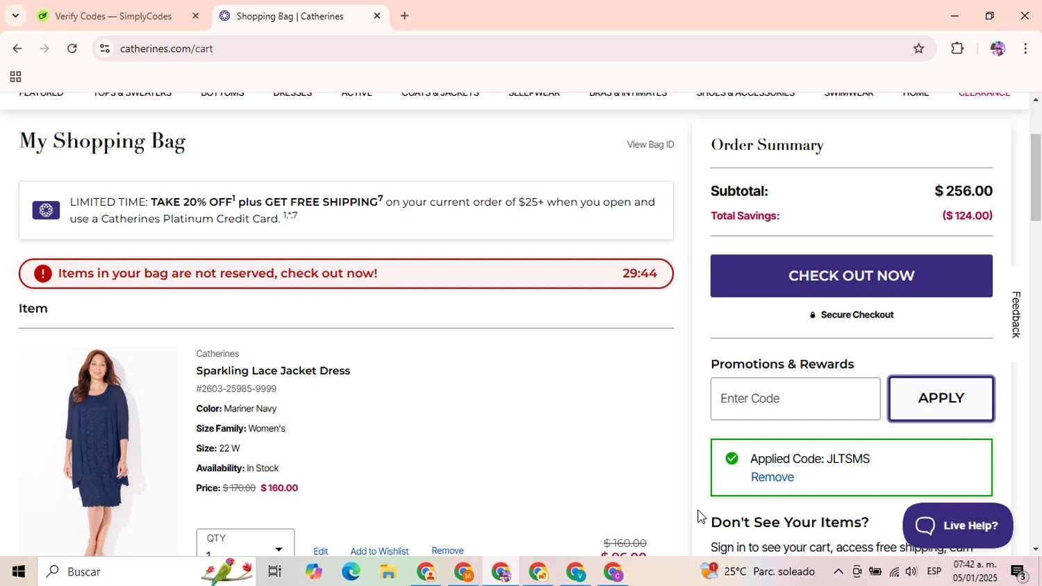Image resolution: width=1042 pixels, height=586 pixels.
Task: Open Windows Task View
Action: click(x=275, y=571)
